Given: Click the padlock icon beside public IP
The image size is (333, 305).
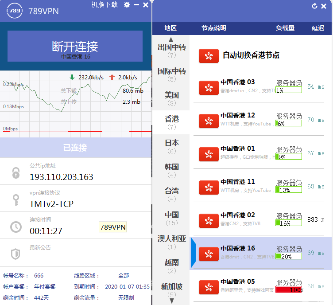Looking at the screenshot, I should coord(16,172).
